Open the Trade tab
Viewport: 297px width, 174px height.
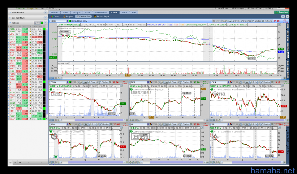coord(66,12)
